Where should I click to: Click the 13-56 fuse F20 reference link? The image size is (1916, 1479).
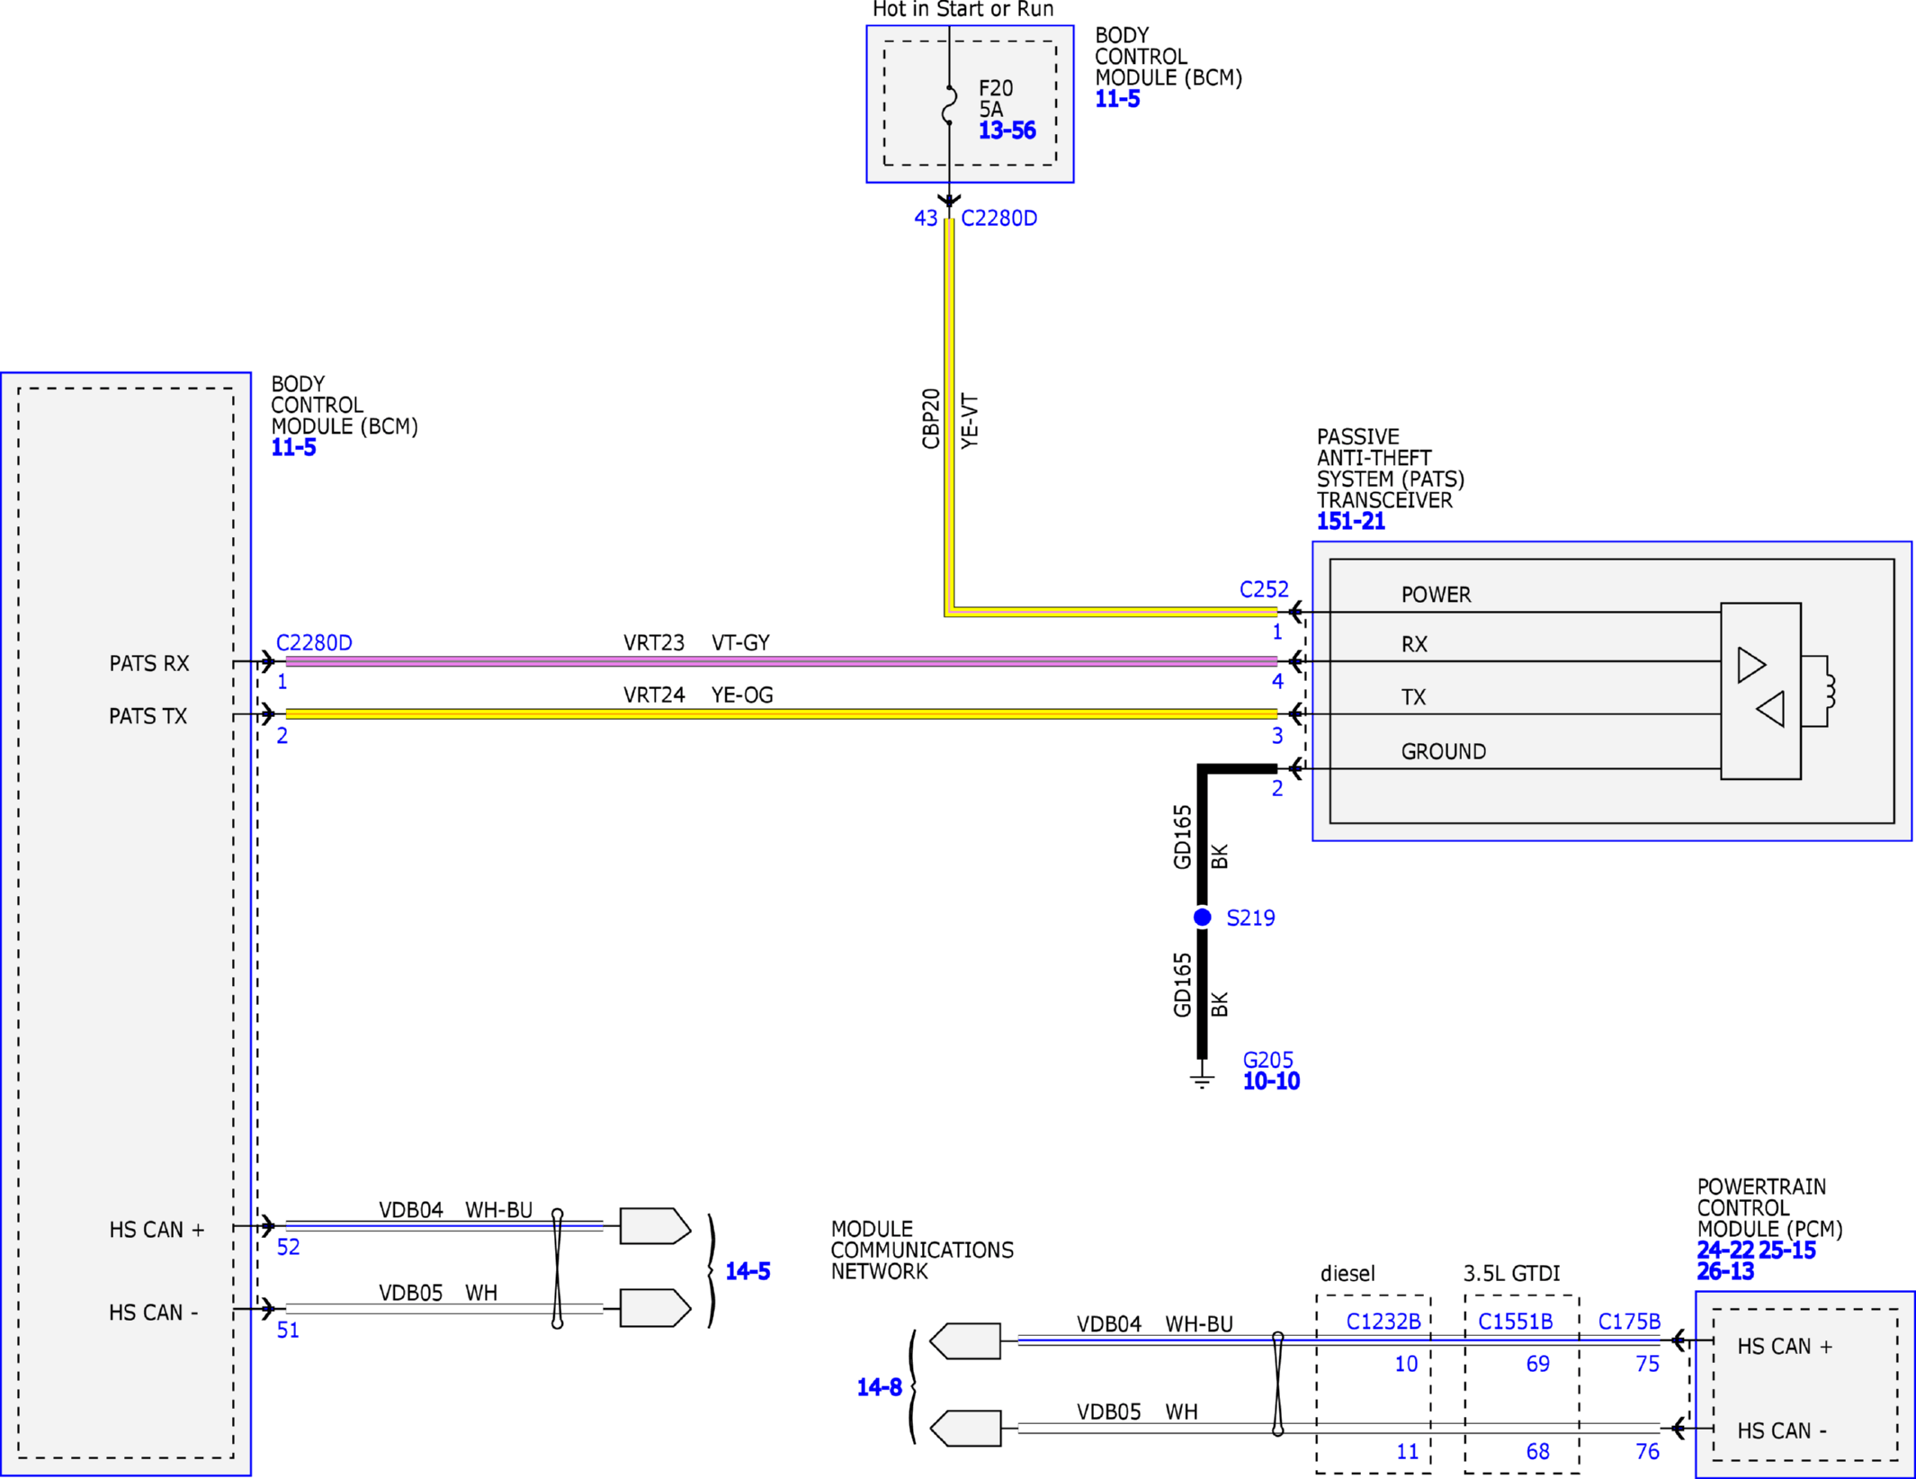1007,131
